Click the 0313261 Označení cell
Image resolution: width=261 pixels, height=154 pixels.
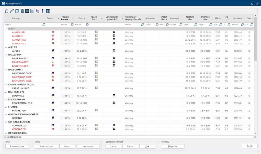point(238,103)
